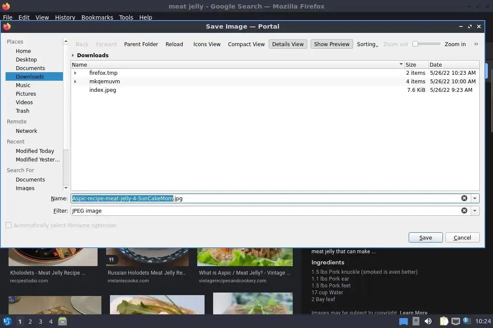
Task: Select Music in Places
Action: (23, 85)
